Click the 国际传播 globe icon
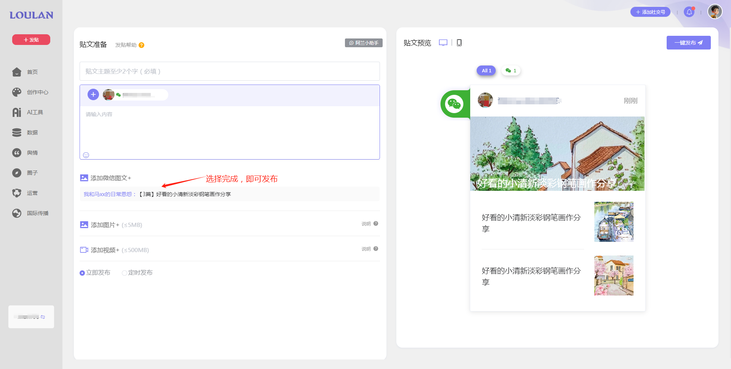Screen dimensions: 731x369 pos(17,213)
